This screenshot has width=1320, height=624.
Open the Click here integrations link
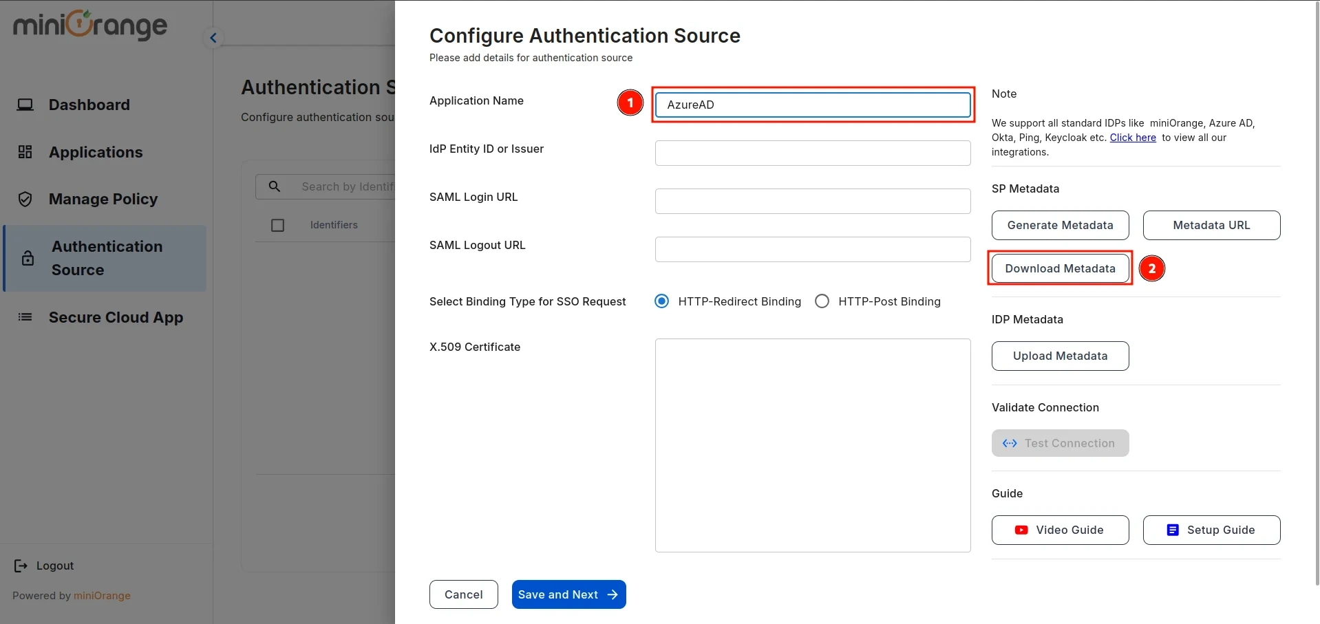point(1132,137)
